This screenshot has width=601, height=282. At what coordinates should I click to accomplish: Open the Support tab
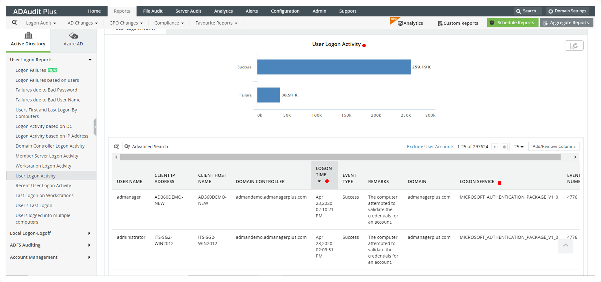(x=348, y=11)
